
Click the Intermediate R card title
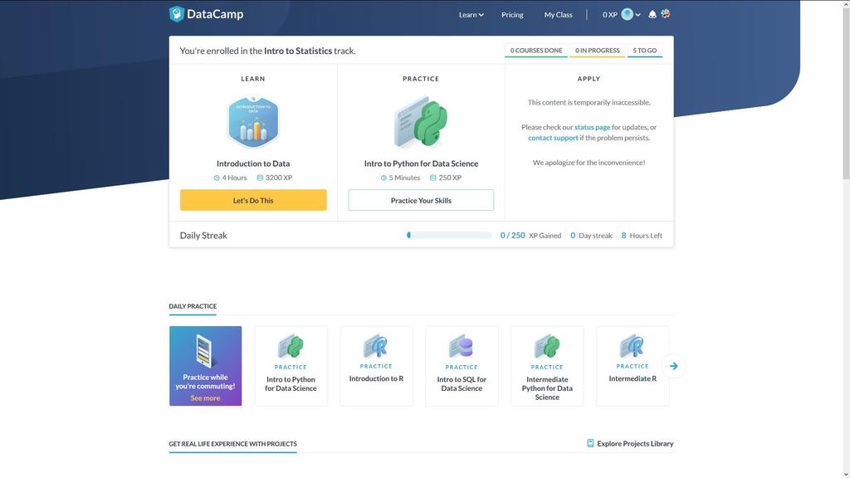point(633,378)
